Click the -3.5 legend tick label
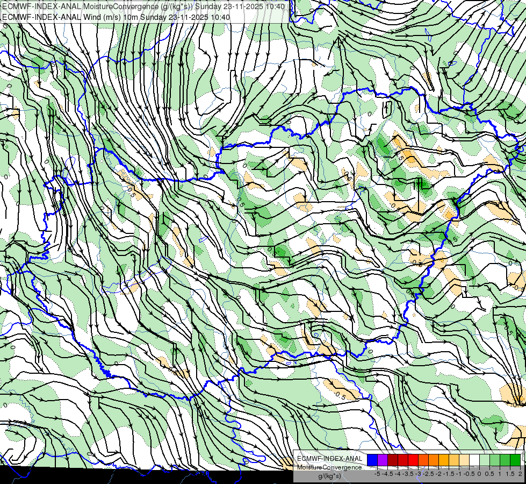The height and width of the screenshot is (484, 526). pos(408,474)
